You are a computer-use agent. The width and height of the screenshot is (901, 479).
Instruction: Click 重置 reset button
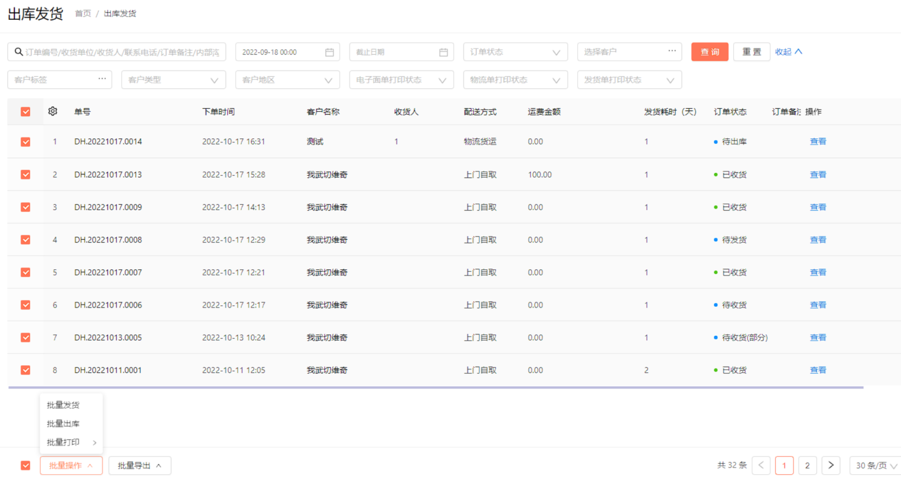(x=751, y=52)
